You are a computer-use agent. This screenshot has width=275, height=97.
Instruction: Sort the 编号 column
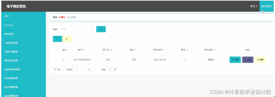pyautogui.click(x=84, y=50)
